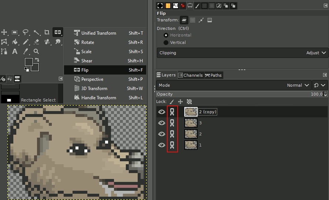Select layer 3 thumbnail

point(191,123)
